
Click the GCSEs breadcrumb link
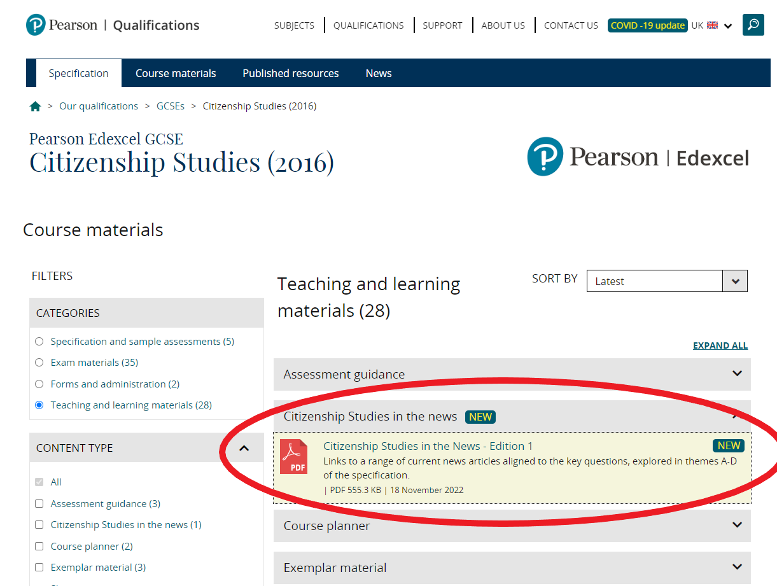click(x=171, y=106)
